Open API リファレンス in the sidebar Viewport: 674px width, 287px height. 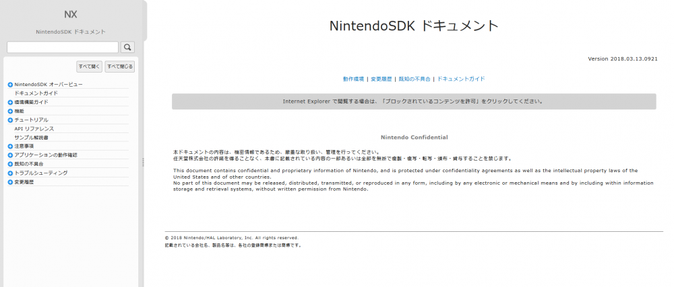(x=34, y=128)
